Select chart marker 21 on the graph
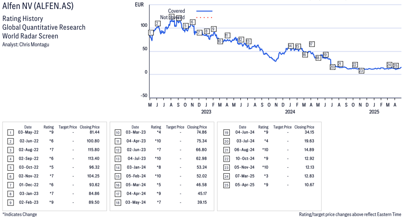 [x=340, y=64]
